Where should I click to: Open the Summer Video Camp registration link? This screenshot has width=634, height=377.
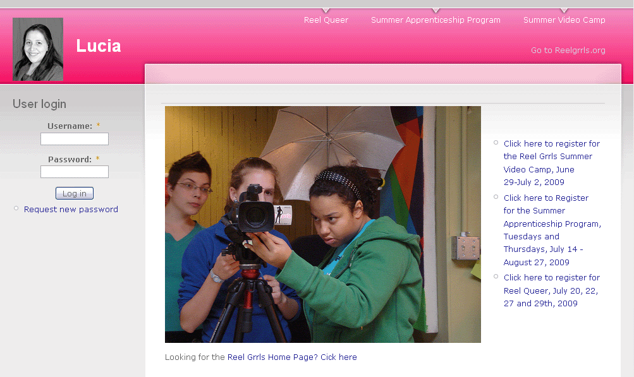[x=552, y=163]
